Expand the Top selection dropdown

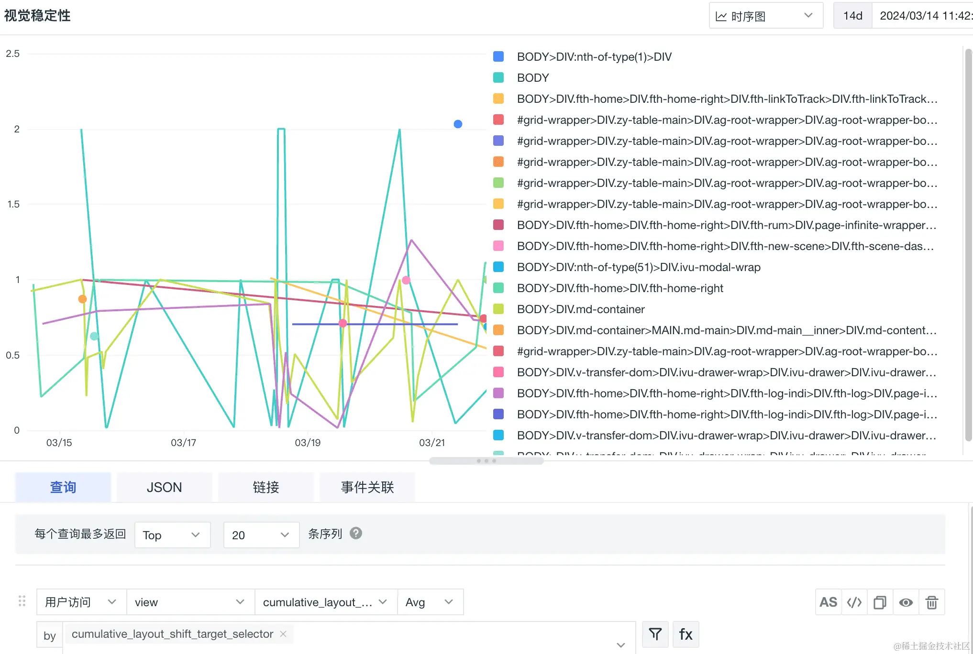172,534
